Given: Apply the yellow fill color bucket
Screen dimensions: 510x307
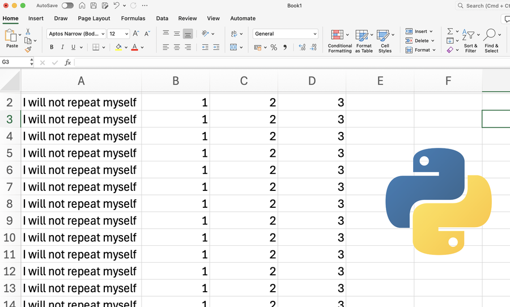Looking at the screenshot, I should click(119, 47).
